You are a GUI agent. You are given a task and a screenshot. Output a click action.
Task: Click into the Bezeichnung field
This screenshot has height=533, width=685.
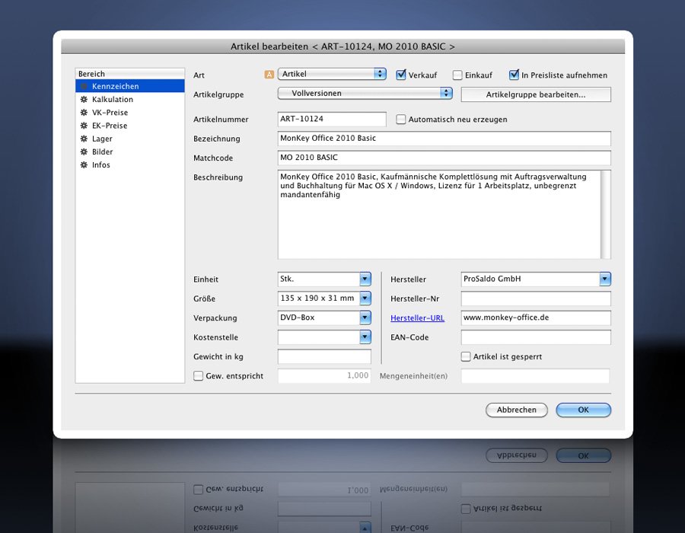pos(444,139)
